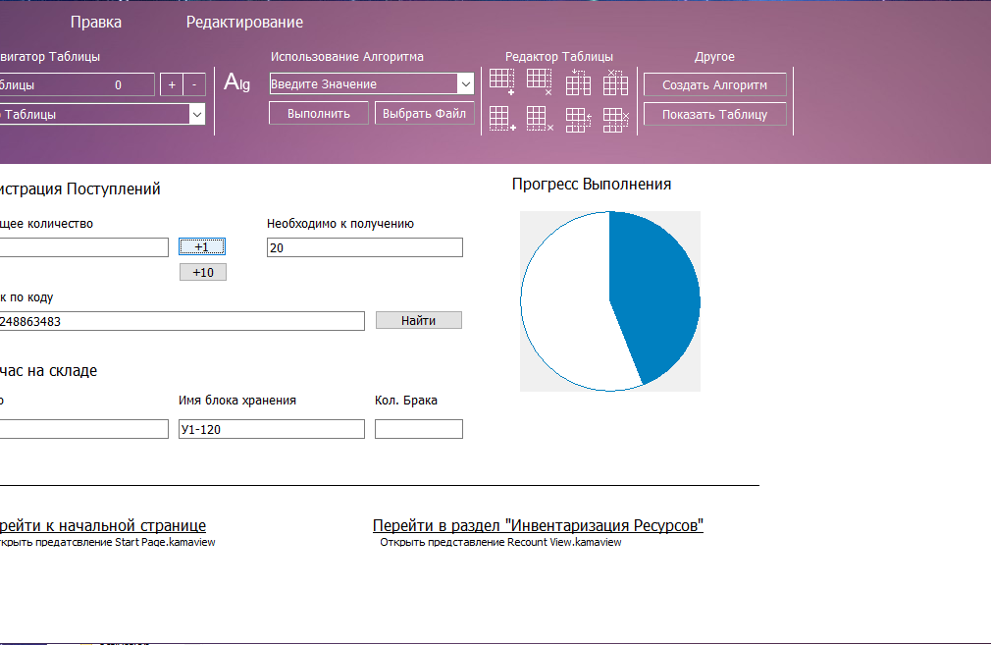
Task: Increment table index with + button
Action: [172, 84]
